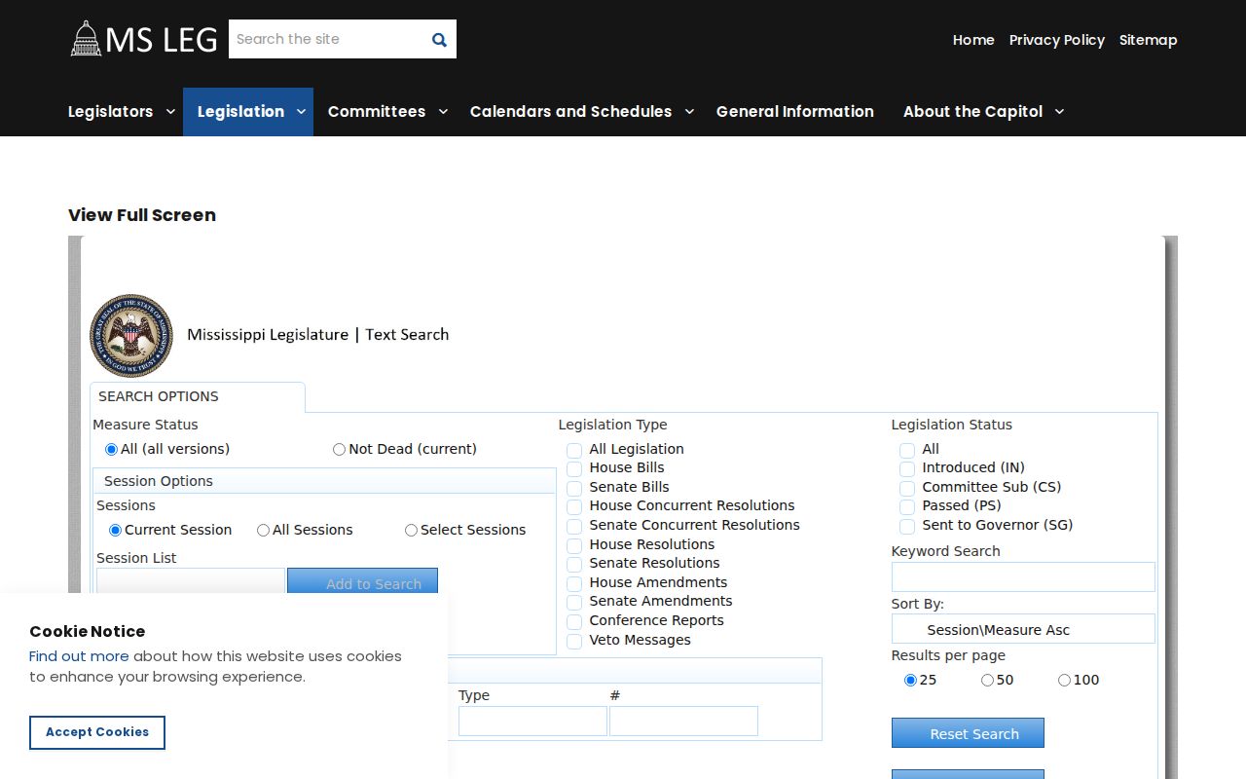Image resolution: width=1246 pixels, height=779 pixels.
Task: Select the SEARCH OPTIONS tab
Action: click(198, 396)
